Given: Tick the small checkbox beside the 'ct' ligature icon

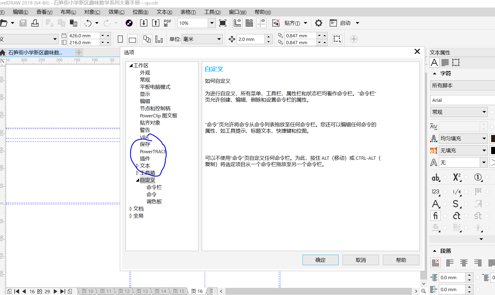Looking at the screenshot, I should point(466,216).
